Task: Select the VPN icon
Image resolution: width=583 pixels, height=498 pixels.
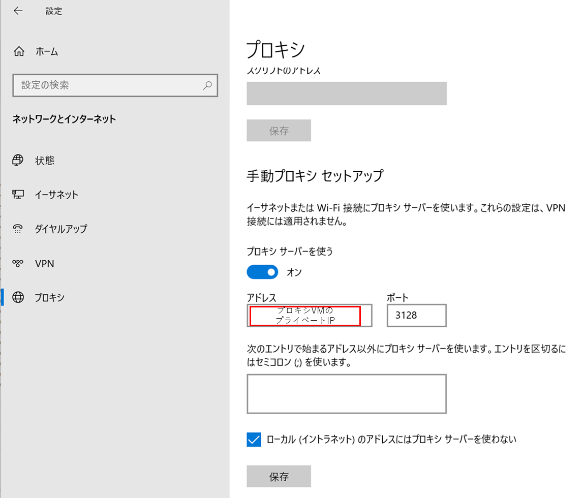Action: (x=18, y=263)
